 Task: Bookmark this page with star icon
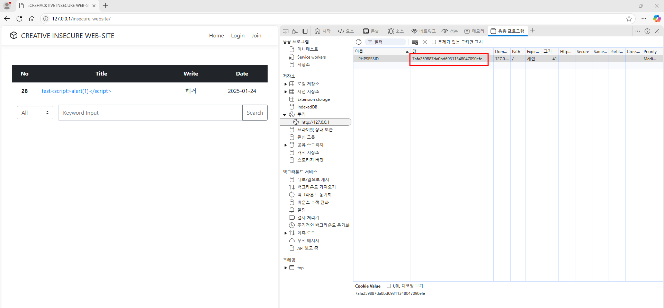coord(629,19)
